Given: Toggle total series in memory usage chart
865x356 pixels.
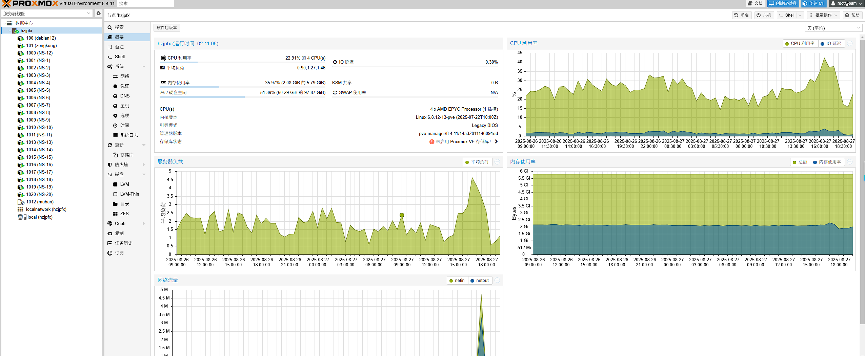Looking at the screenshot, I should coord(800,162).
